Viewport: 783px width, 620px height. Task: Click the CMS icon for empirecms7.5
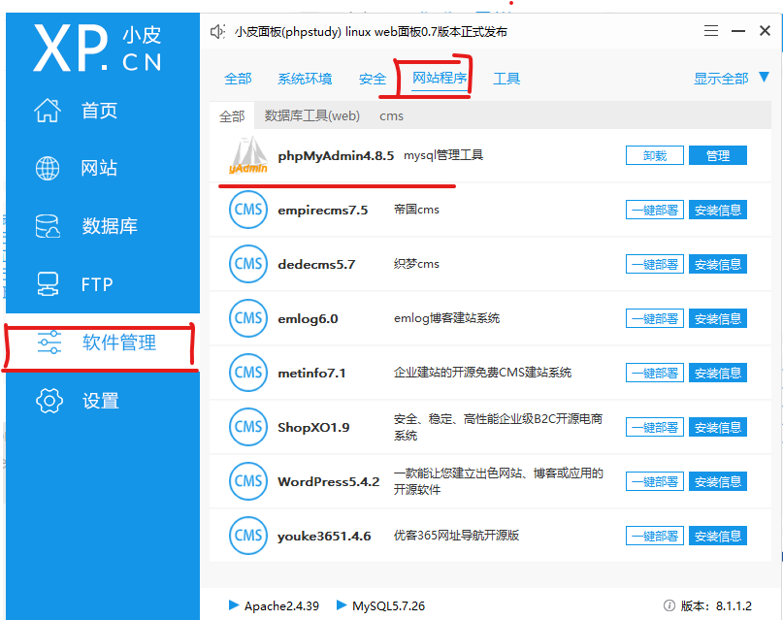pyautogui.click(x=248, y=210)
